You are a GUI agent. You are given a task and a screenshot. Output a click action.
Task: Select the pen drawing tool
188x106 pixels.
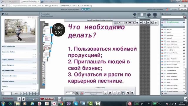tap(119, 23)
